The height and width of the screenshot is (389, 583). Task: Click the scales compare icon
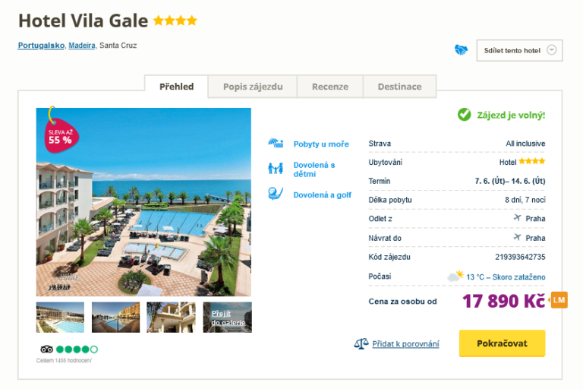(x=361, y=343)
